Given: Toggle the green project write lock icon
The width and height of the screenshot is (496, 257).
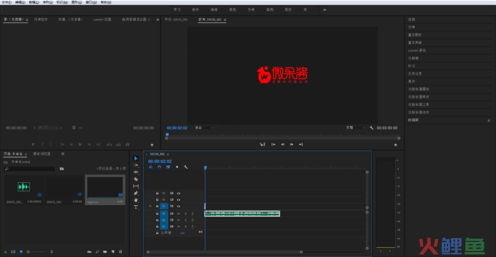Looking at the screenshot, I should coord(6,251).
